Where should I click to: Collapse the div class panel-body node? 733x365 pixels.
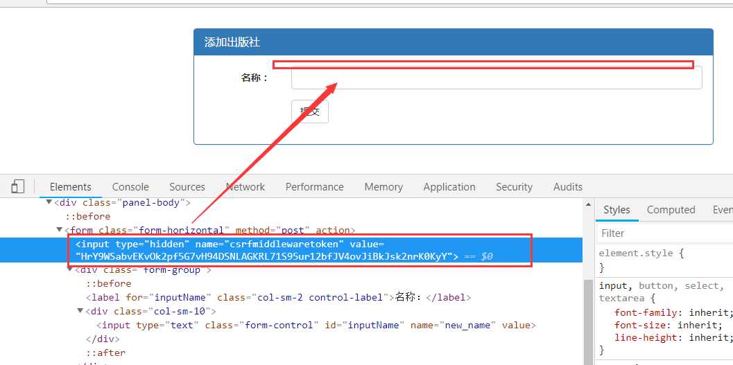(49, 202)
